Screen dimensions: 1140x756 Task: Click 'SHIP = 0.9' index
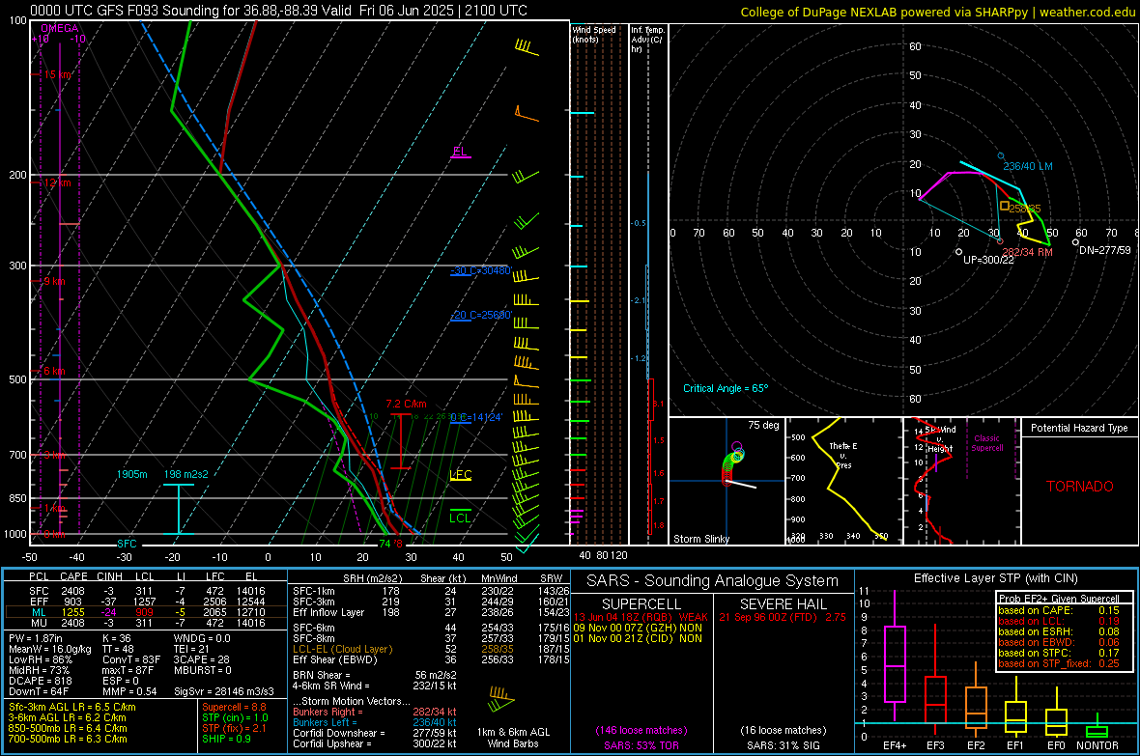pos(226,739)
